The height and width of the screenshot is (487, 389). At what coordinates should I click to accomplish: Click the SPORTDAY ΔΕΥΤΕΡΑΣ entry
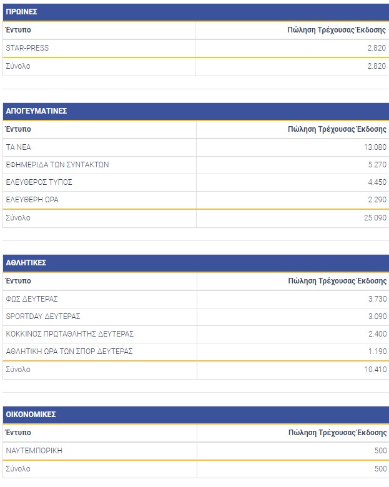pyautogui.click(x=43, y=317)
